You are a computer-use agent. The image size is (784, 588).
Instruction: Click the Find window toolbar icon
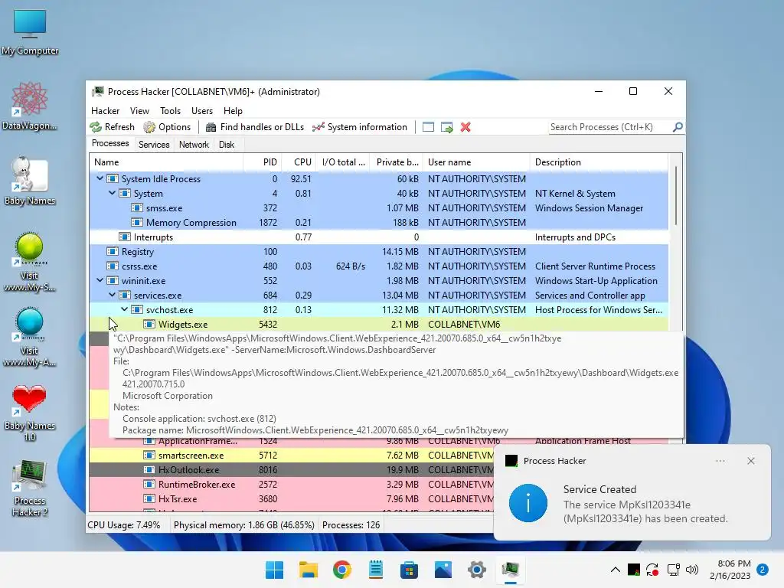click(428, 127)
